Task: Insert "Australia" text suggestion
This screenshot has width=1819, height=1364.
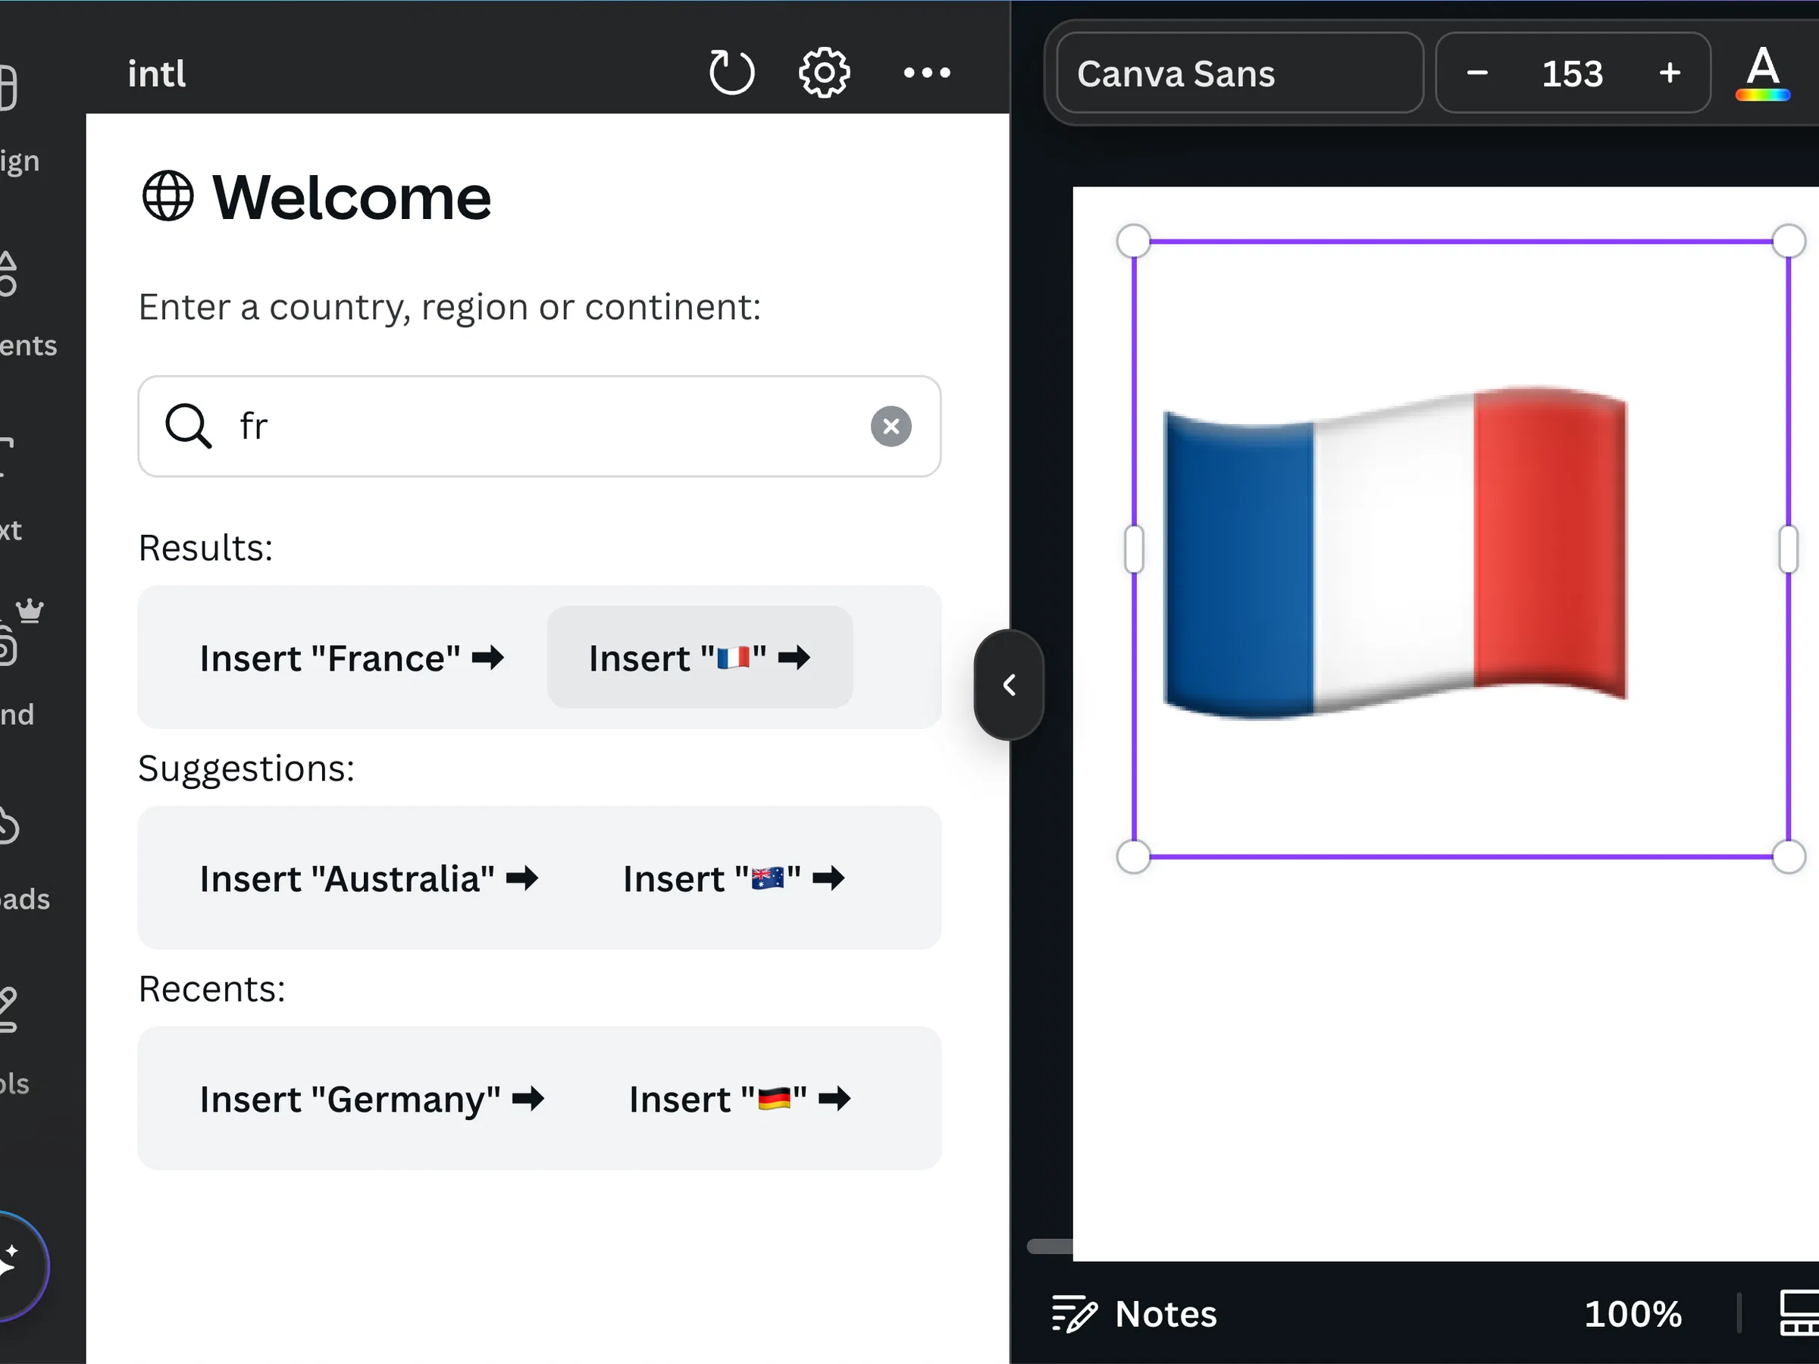Action: (x=369, y=878)
